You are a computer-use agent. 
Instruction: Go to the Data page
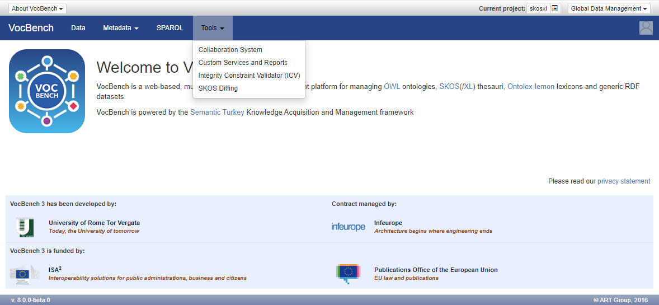pos(78,28)
